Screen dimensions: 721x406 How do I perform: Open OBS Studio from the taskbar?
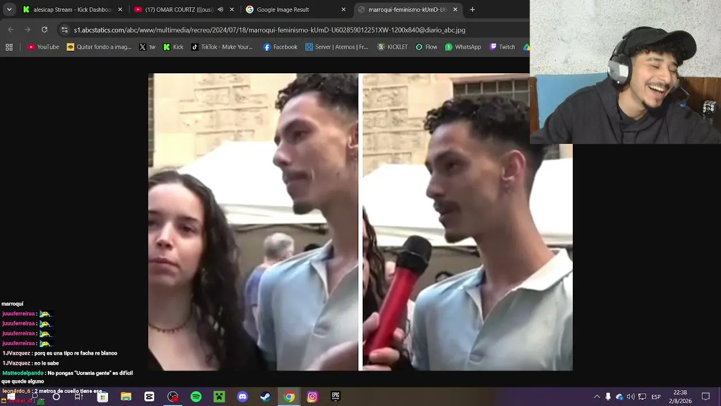click(x=172, y=397)
